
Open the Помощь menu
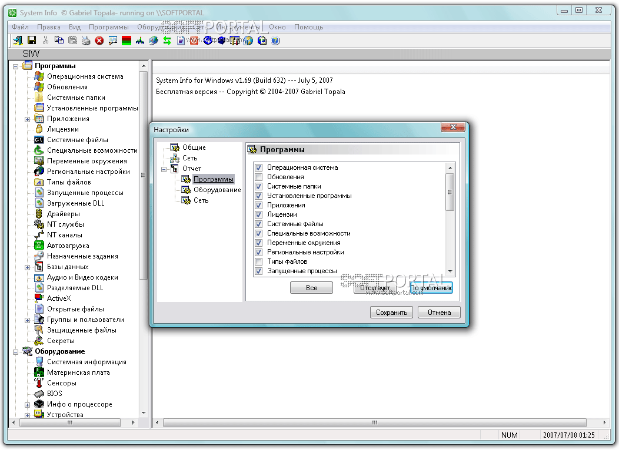point(309,27)
